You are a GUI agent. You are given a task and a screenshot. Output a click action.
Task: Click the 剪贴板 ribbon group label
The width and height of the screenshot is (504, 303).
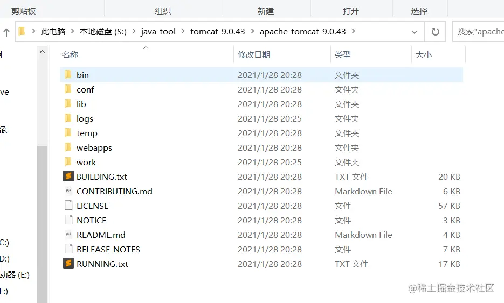pos(24,11)
